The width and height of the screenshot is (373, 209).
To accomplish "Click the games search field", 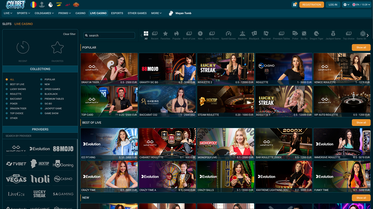I will coord(109,35).
